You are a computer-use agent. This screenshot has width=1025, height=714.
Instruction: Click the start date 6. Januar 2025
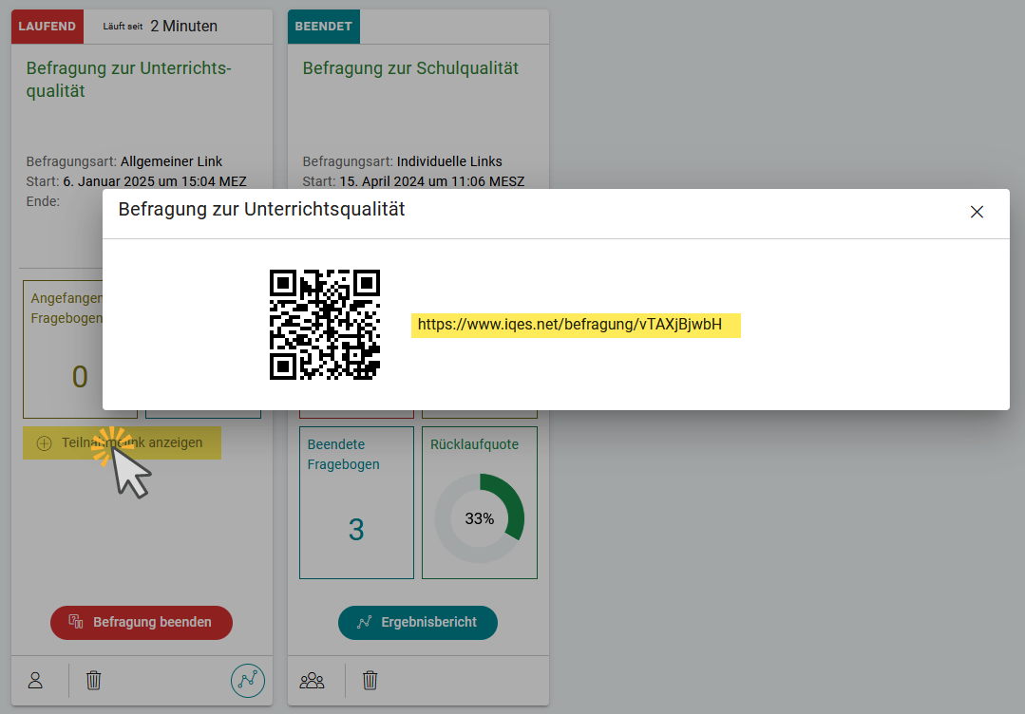point(154,181)
